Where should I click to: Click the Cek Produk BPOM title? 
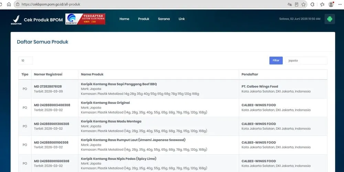pos(43,20)
